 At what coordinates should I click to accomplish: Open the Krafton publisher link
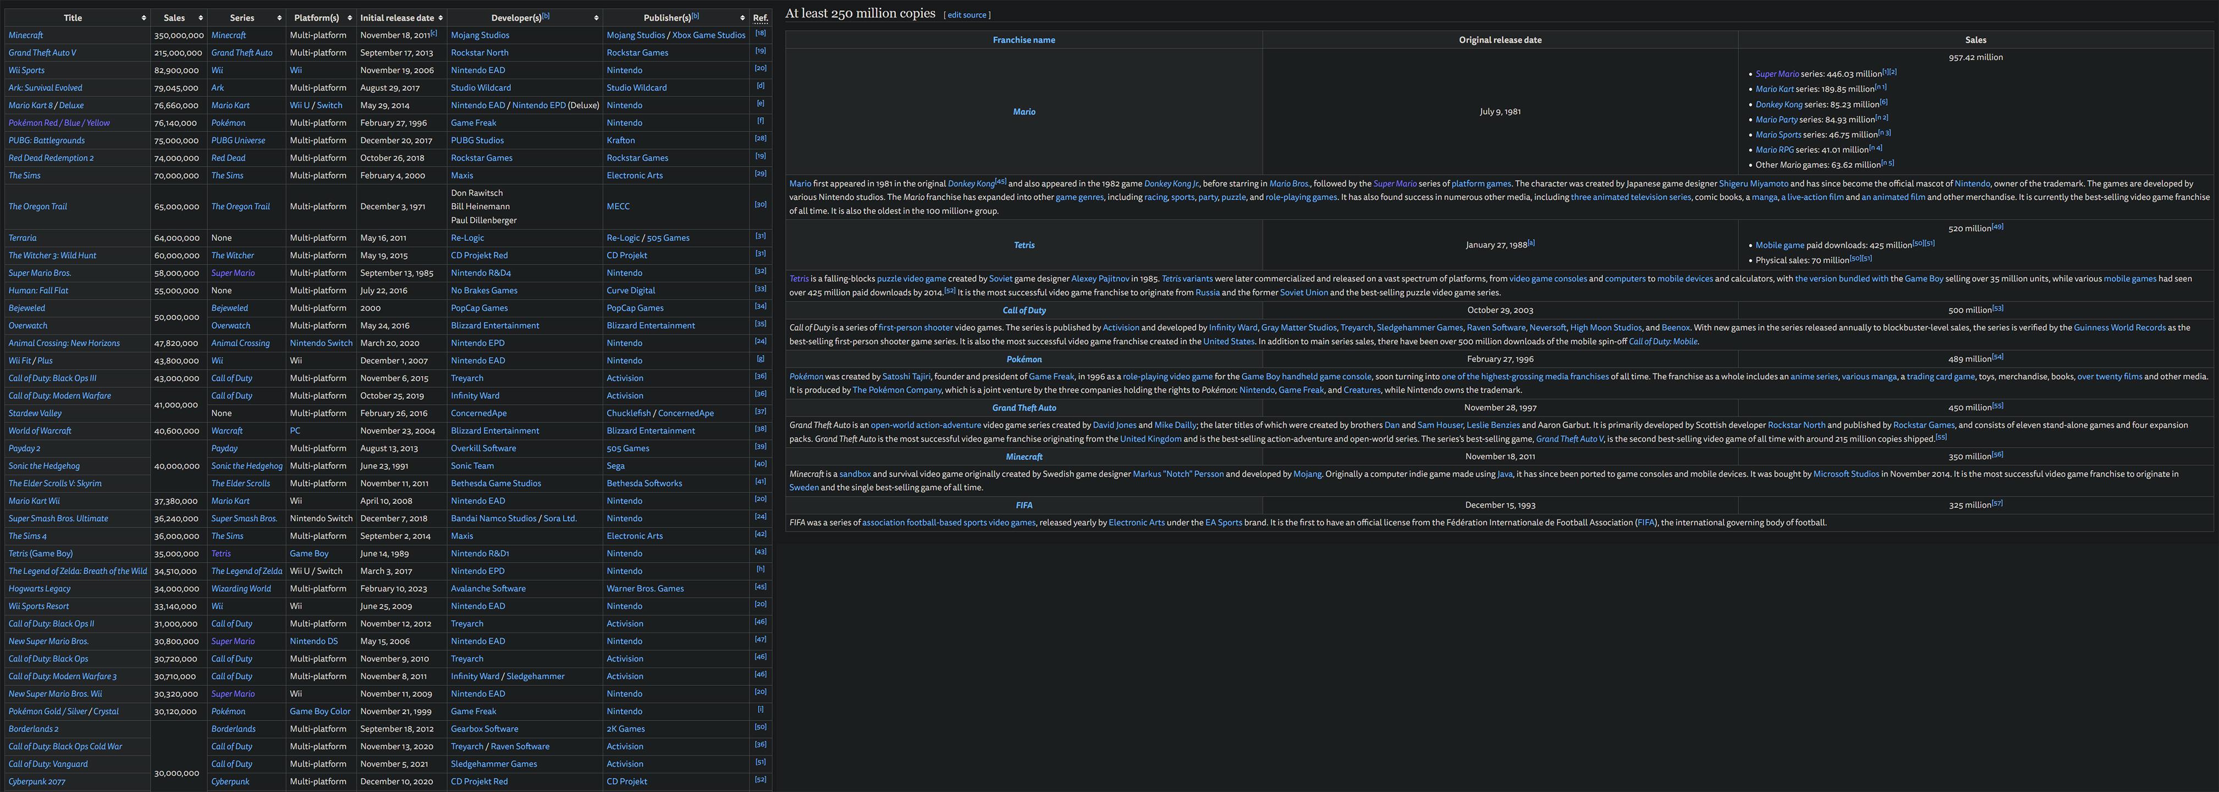(x=620, y=140)
